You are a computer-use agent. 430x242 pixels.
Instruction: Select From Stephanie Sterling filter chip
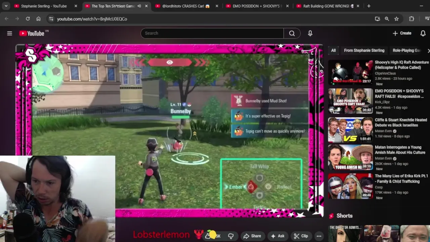pos(364,50)
